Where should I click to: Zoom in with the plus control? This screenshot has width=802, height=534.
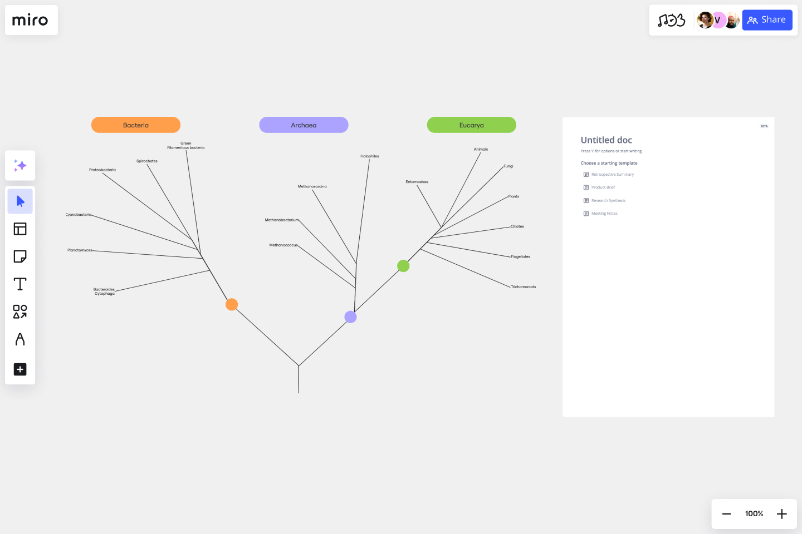(781, 513)
